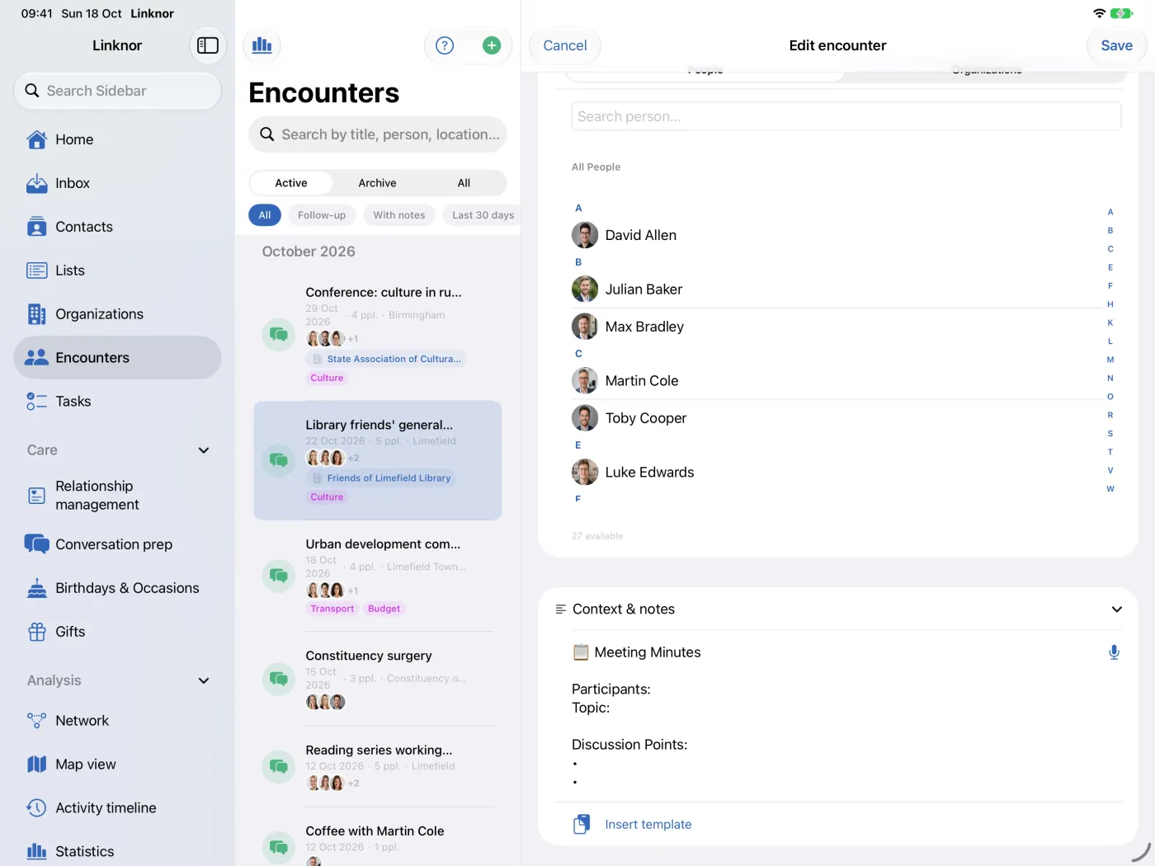Toggle the sidebar visibility icon

[208, 45]
